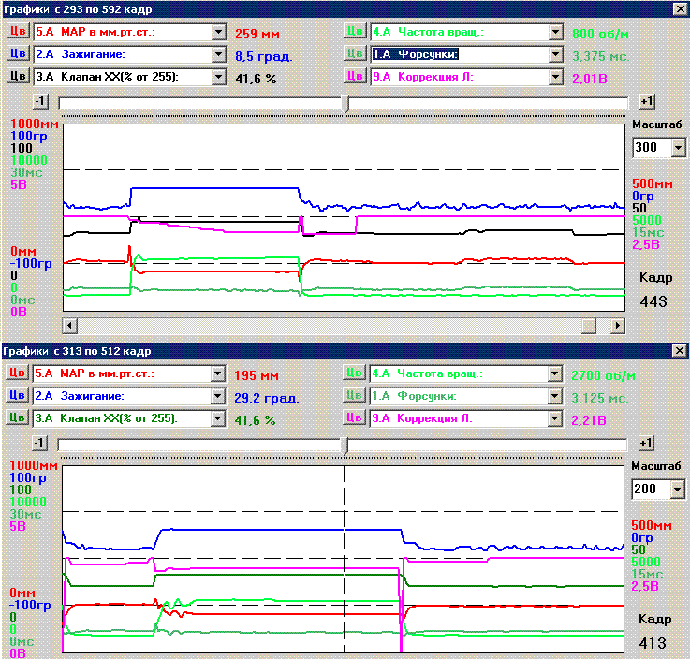Open the highlighted Форсунки dropdown in the top window
The height and width of the screenshot is (659, 690).
(556, 53)
